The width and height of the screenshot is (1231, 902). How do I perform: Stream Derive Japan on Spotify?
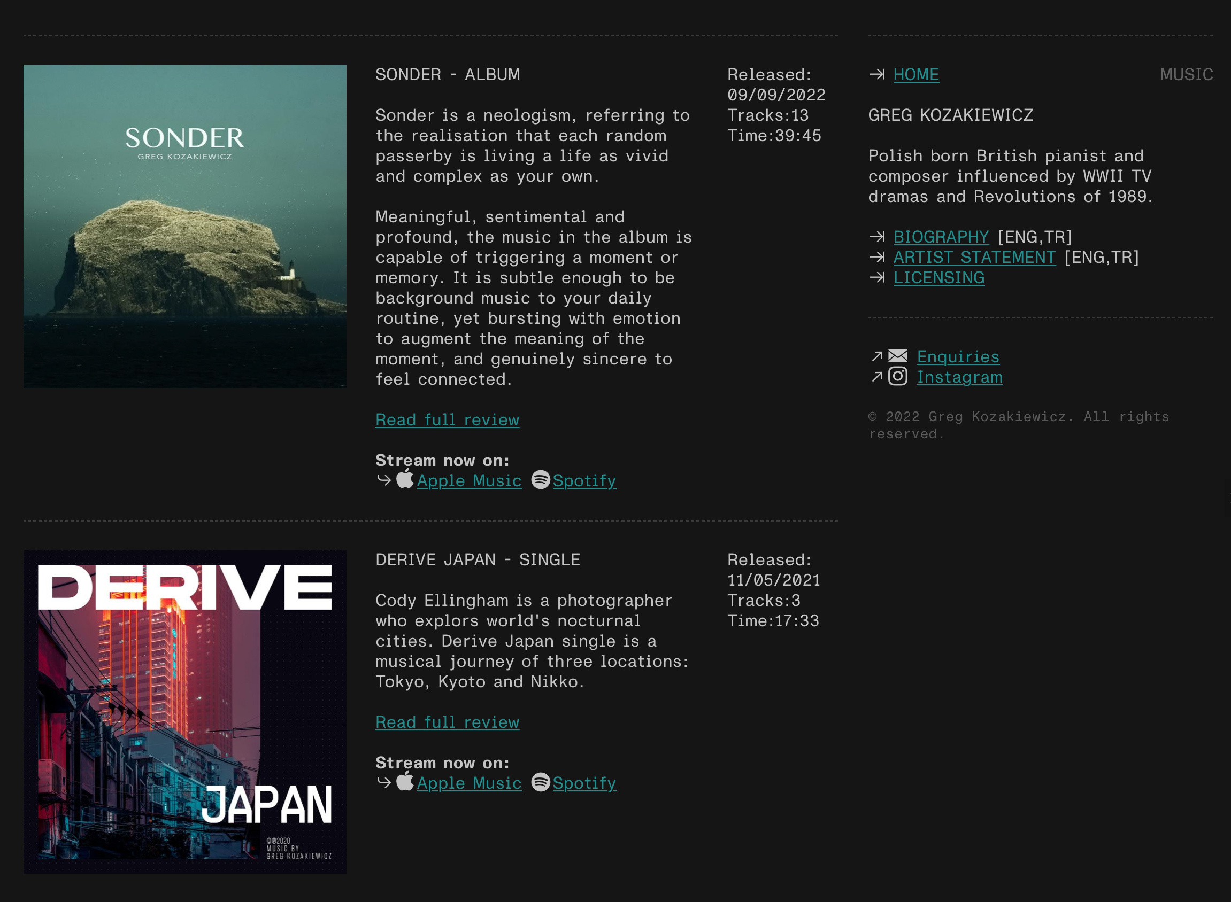[x=584, y=783]
